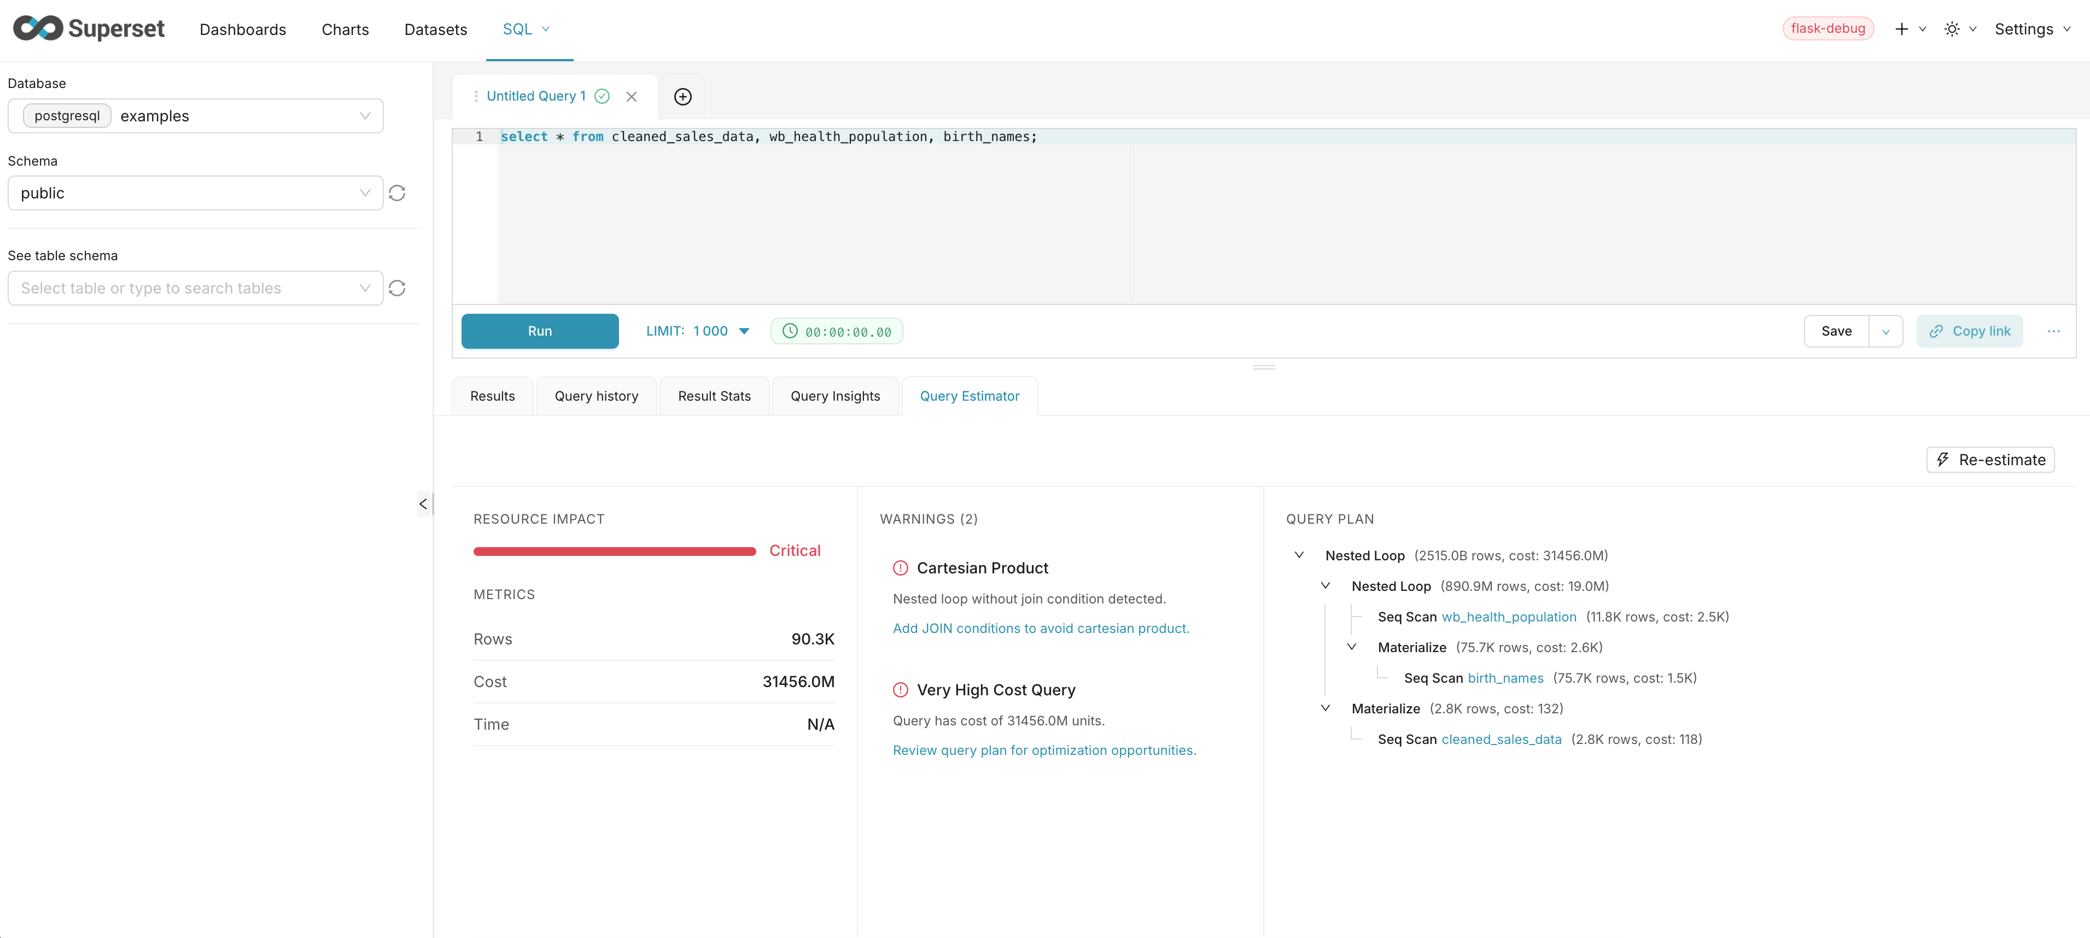Open more options next to Save button
The image size is (2090, 938).
(2054, 331)
